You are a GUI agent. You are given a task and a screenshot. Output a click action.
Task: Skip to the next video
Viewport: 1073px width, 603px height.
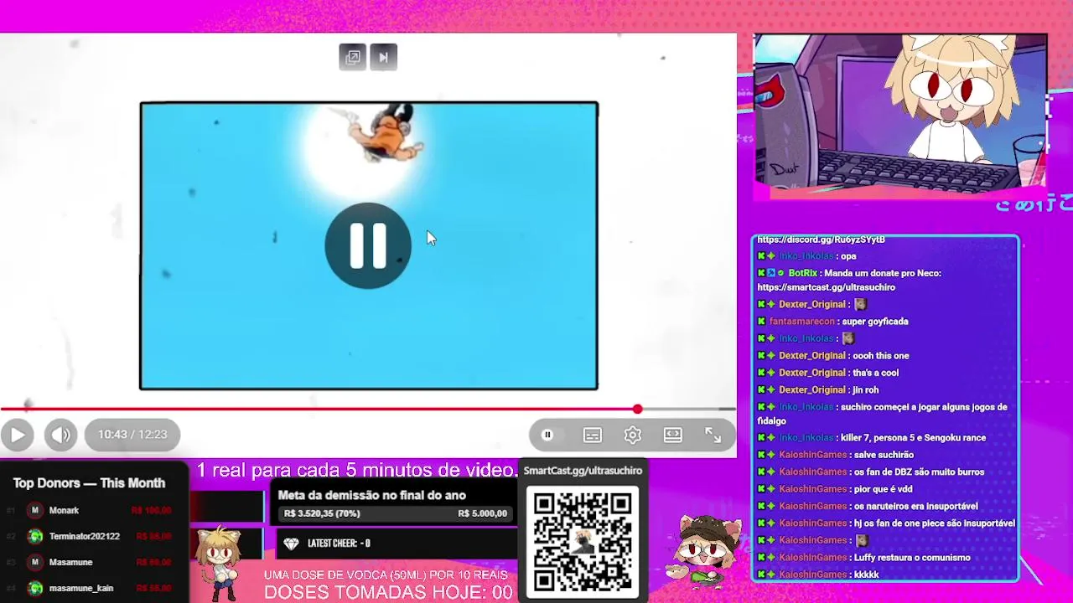coord(383,57)
